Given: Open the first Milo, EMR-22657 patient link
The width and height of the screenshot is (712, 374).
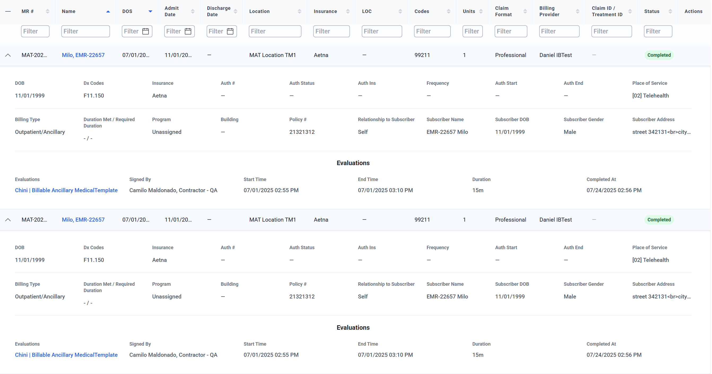Looking at the screenshot, I should (x=83, y=55).
